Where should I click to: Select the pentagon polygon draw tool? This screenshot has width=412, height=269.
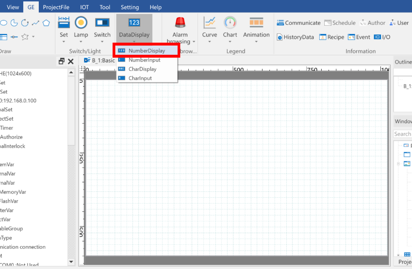(x=46, y=23)
